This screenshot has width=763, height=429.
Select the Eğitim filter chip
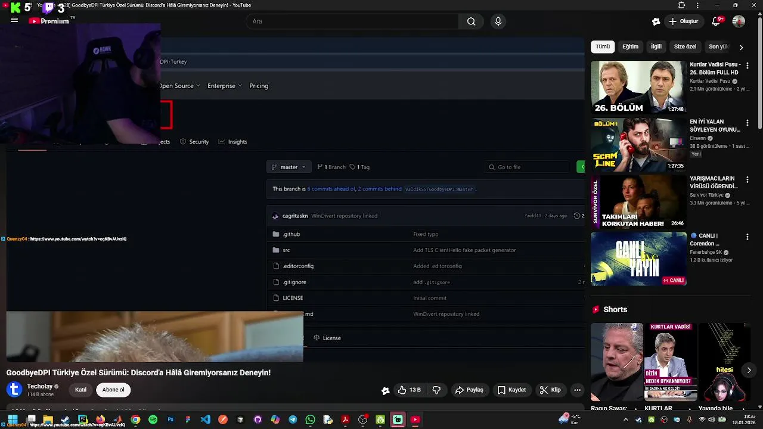point(630,46)
